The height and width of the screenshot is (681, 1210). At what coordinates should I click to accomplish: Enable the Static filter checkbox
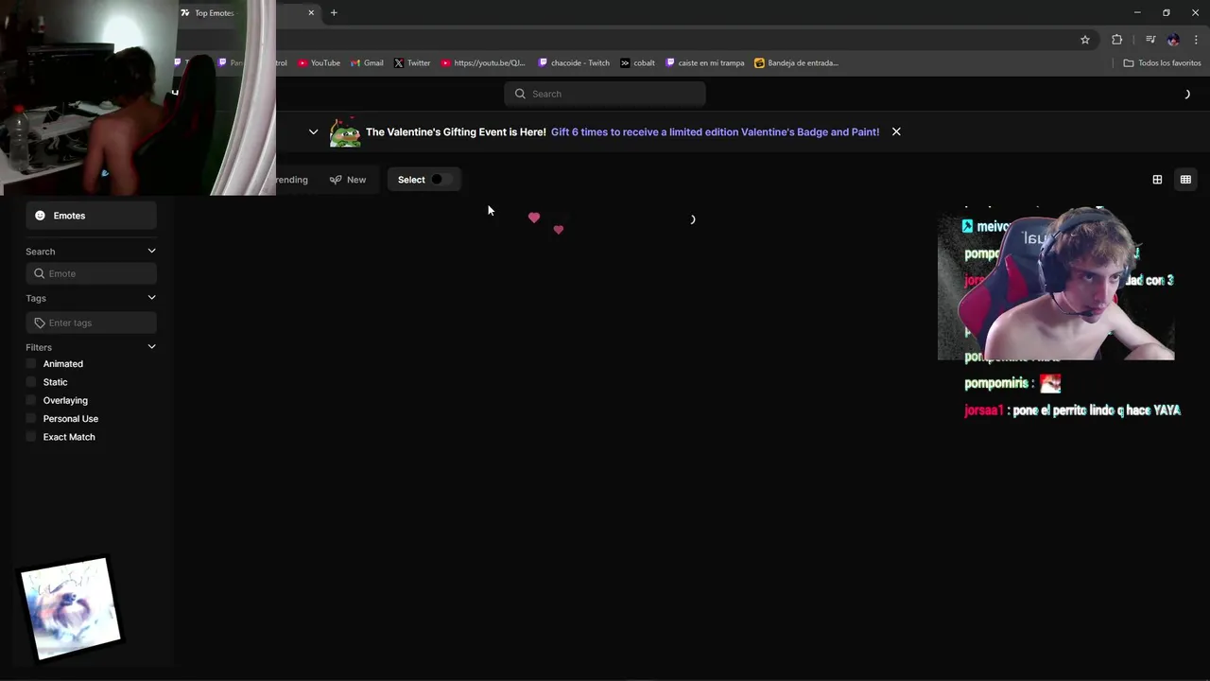pyautogui.click(x=31, y=382)
